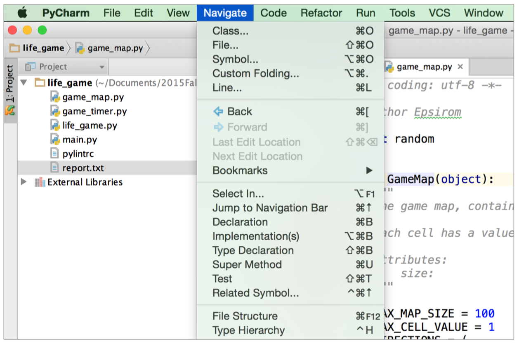519x344 pixels.
Task: Open the Refactor menu
Action: [x=321, y=13]
